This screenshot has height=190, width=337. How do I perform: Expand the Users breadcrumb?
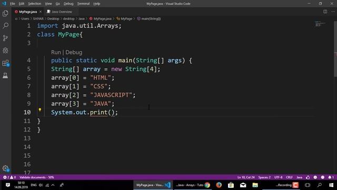[25, 19]
